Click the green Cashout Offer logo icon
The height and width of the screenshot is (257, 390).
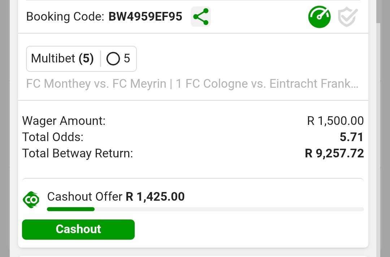pos(31,200)
